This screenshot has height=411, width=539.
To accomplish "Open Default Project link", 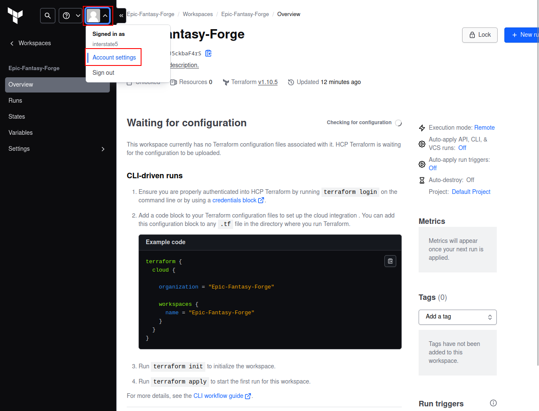I will [471, 192].
